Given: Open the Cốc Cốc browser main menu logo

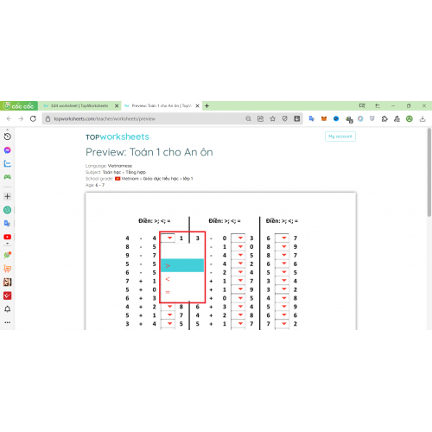Looking at the screenshot, I should pyautogui.click(x=19, y=106).
